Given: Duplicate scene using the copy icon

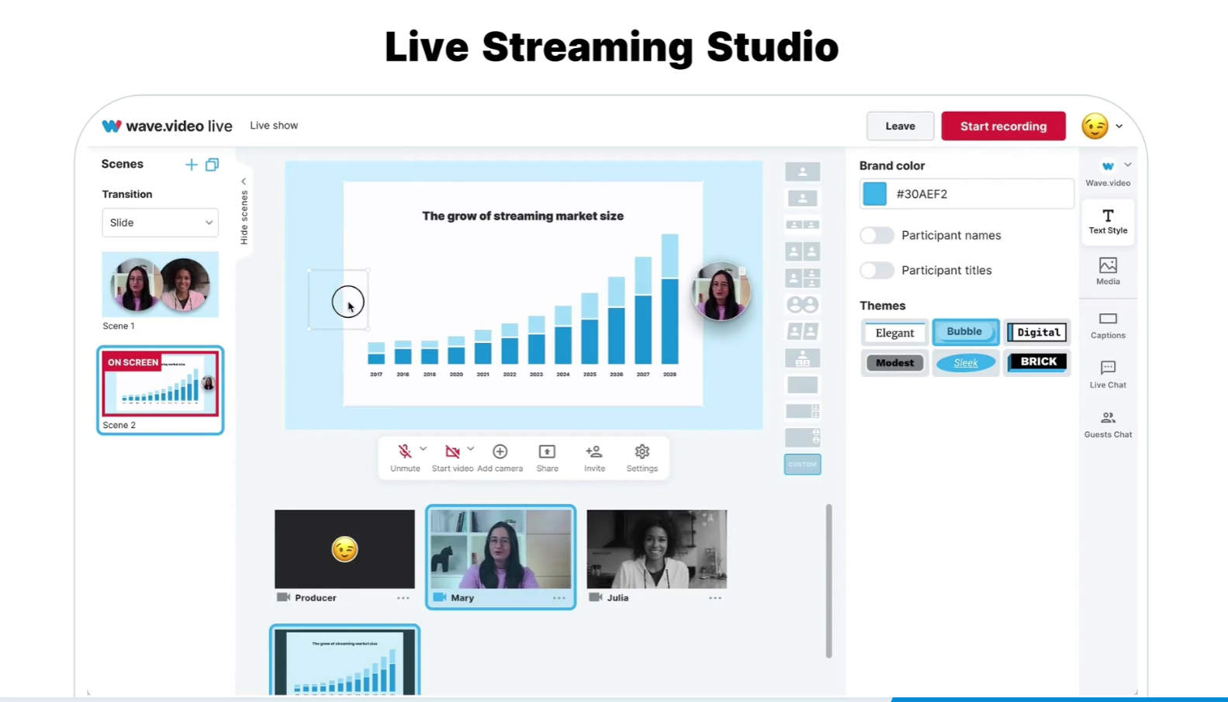Looking at the screenshot, I should 212,164.
